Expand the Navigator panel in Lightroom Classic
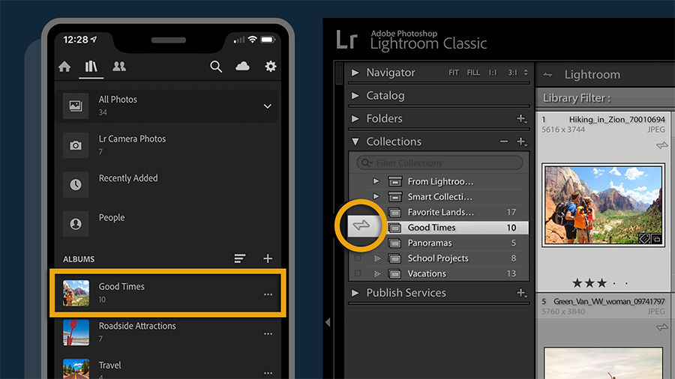This screenshot has height=379, width=675. [x=355, y=73]
